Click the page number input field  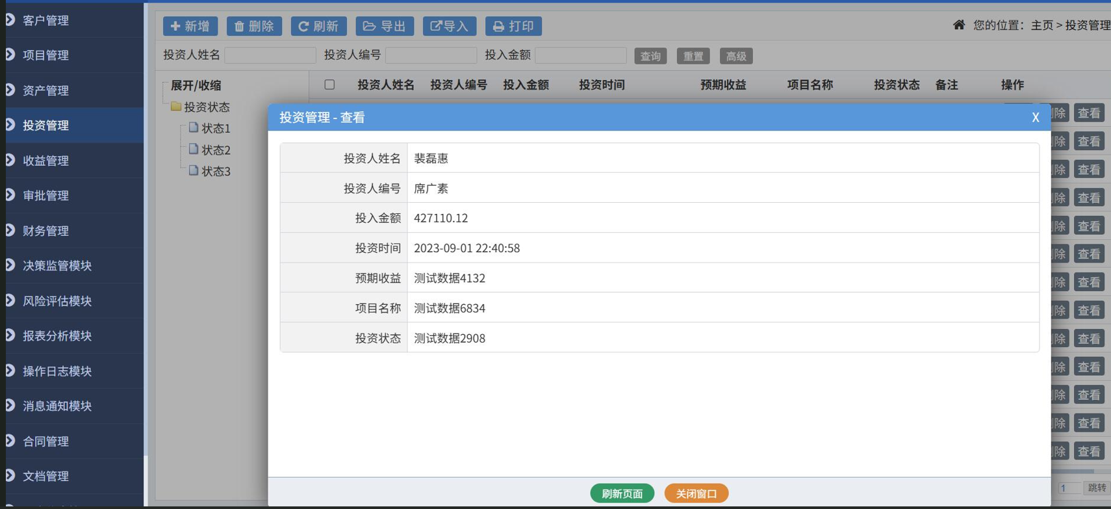click(x=1068, y=488)
